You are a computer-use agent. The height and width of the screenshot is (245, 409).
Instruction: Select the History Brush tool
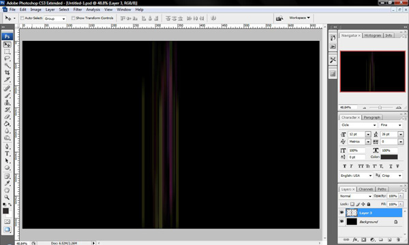[x=7, y=110]
